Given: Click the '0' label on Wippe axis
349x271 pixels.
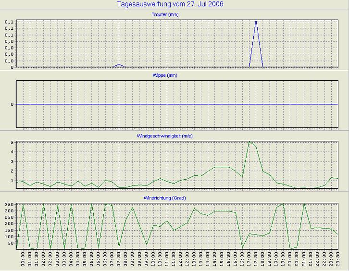Looking at the screenshot, I should (x=12, y=104).
